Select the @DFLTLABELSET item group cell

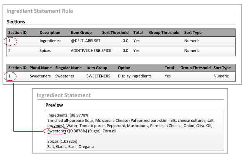86,41
